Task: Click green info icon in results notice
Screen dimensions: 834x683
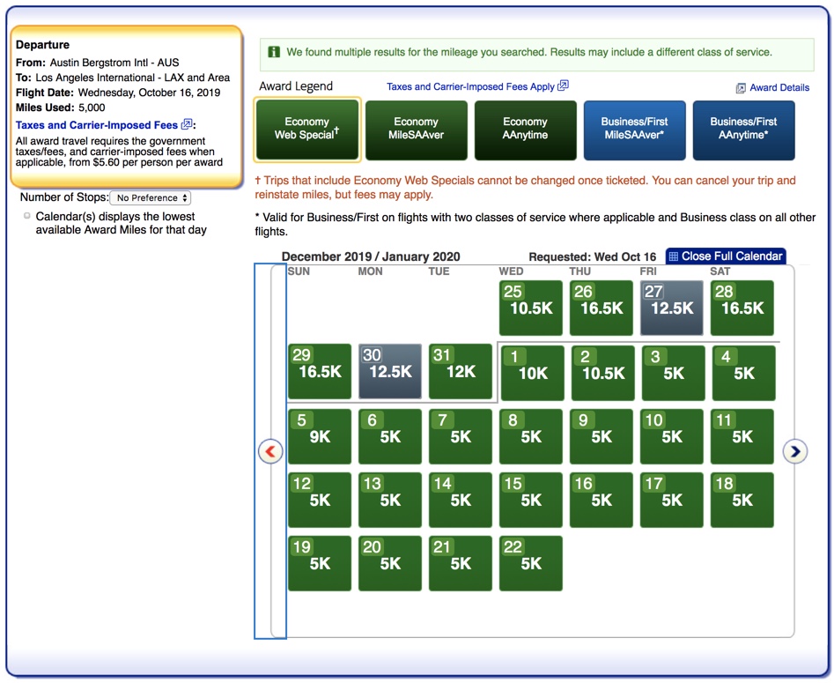Action: (274, 52)
